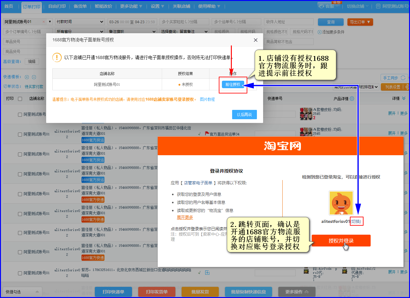Open the 列表设置 button
The width and height of the screenshot is (410, 298).
tap(393, 87)
